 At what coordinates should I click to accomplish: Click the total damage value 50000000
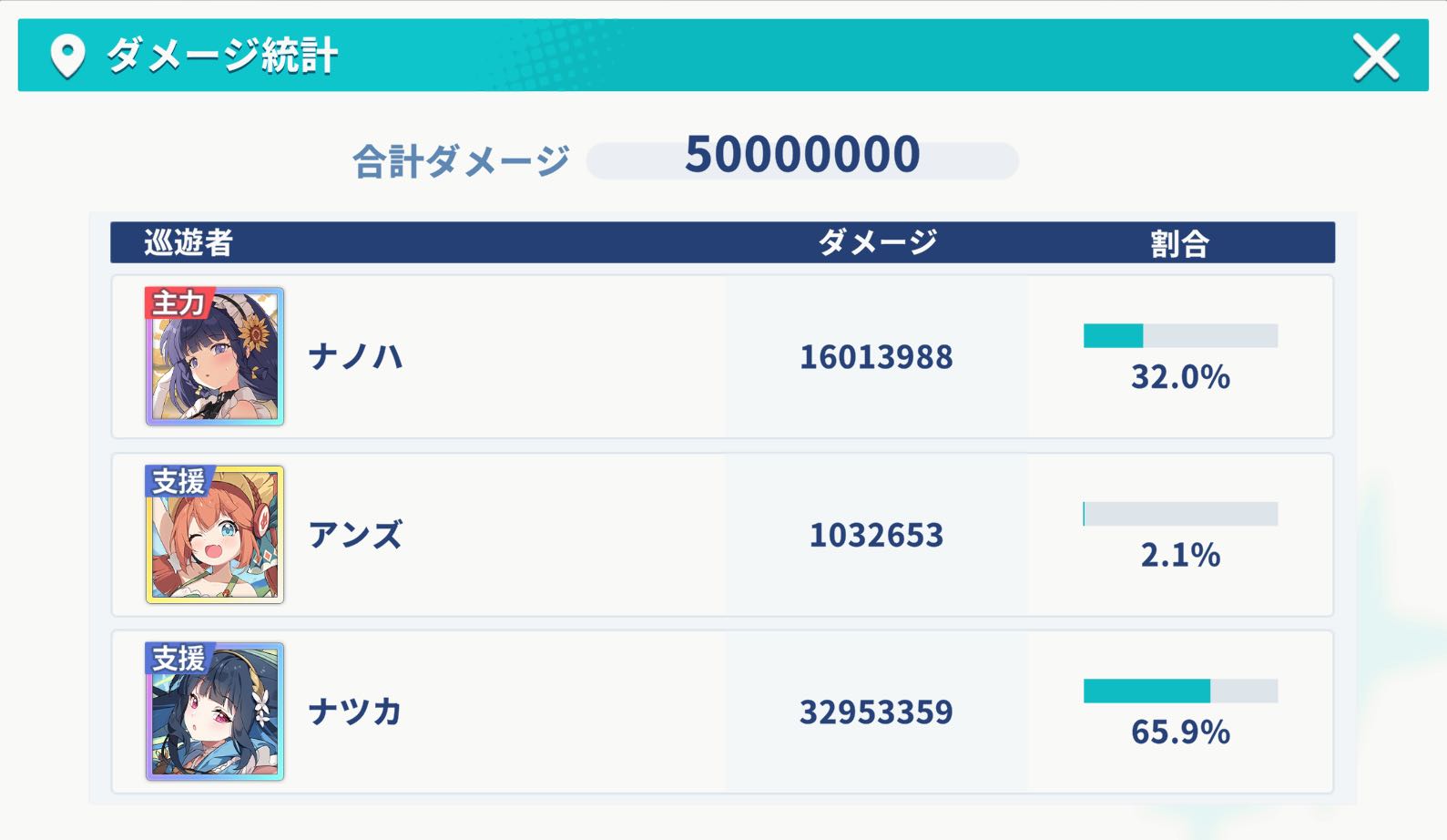tap(802, 155)
